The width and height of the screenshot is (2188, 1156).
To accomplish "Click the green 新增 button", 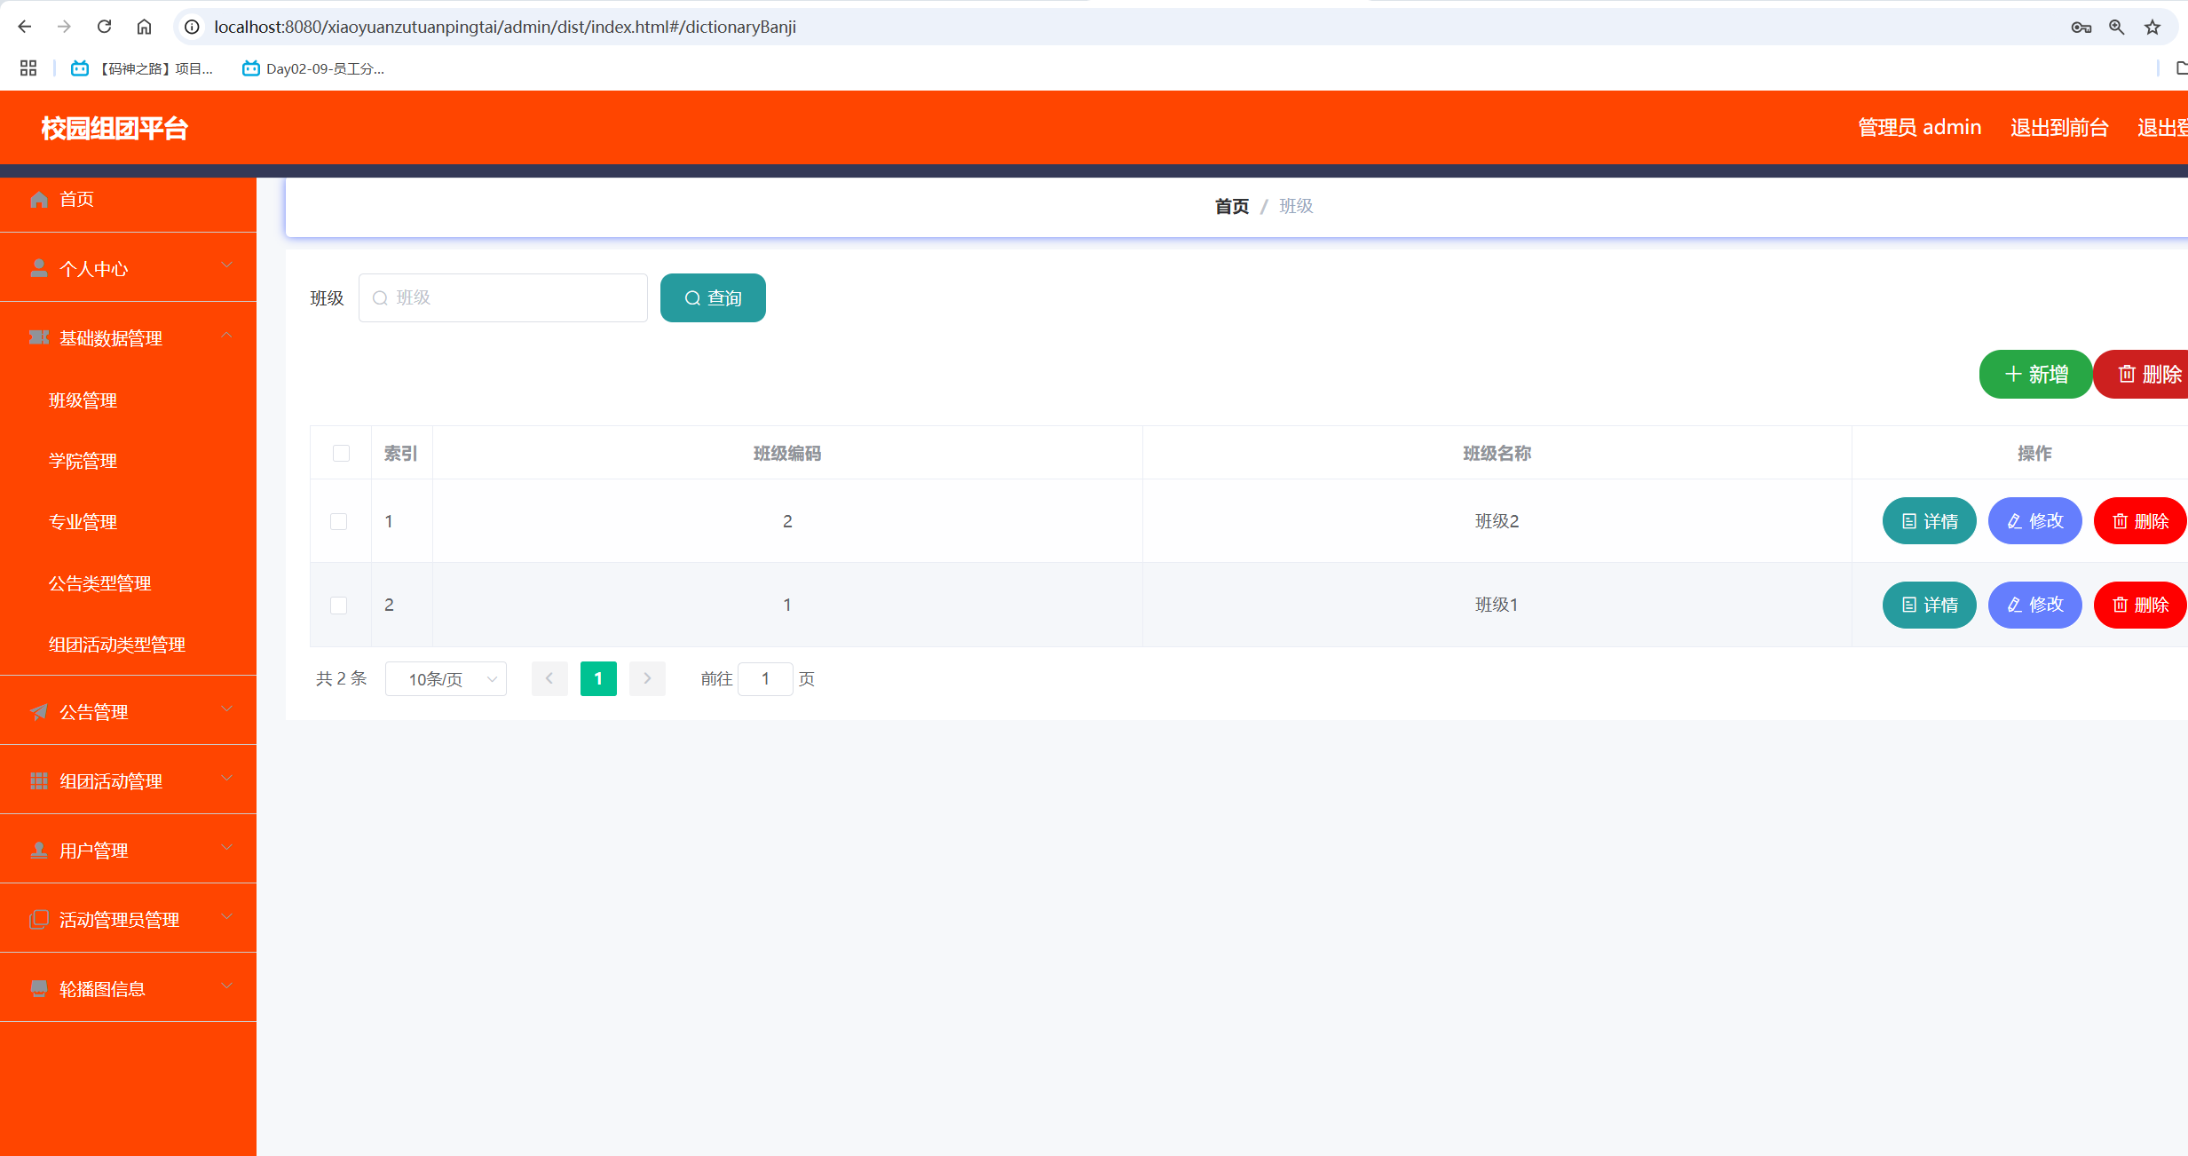I will coord(2034,375).
